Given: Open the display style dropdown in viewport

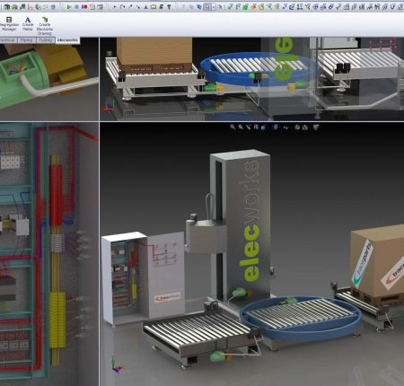Looking at the screenshot, I should click(276, 127).
